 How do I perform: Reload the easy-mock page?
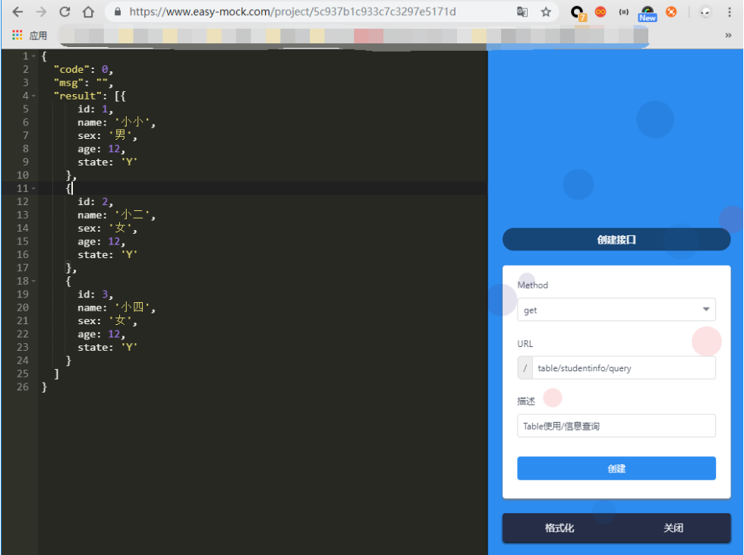(65, 11)
